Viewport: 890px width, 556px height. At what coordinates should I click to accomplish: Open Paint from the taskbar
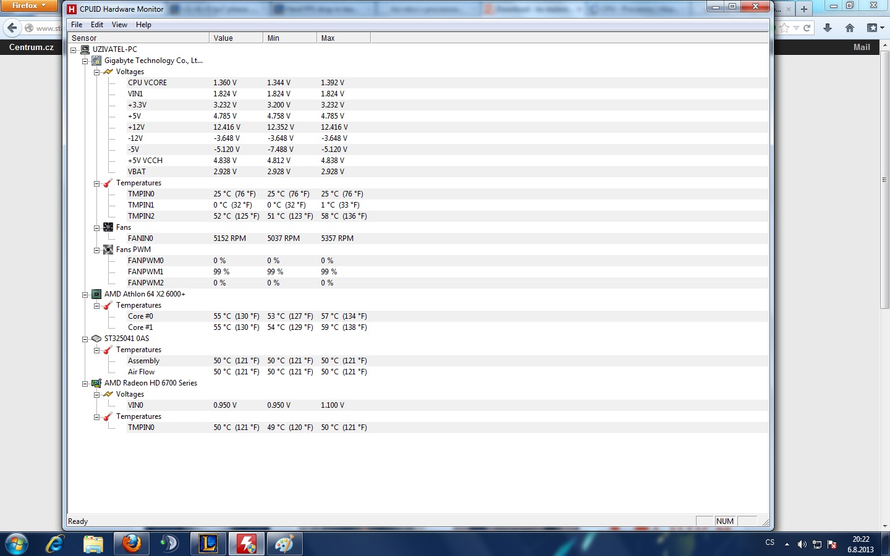(x=284, y=544)
